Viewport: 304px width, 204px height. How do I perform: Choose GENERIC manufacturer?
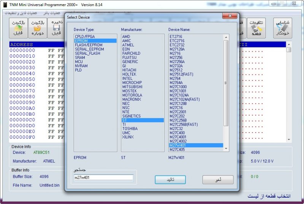click(143, 62)
